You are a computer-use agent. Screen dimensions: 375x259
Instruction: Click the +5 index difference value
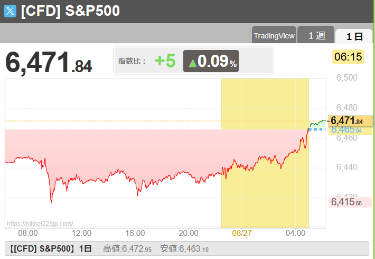coord(165,61)
